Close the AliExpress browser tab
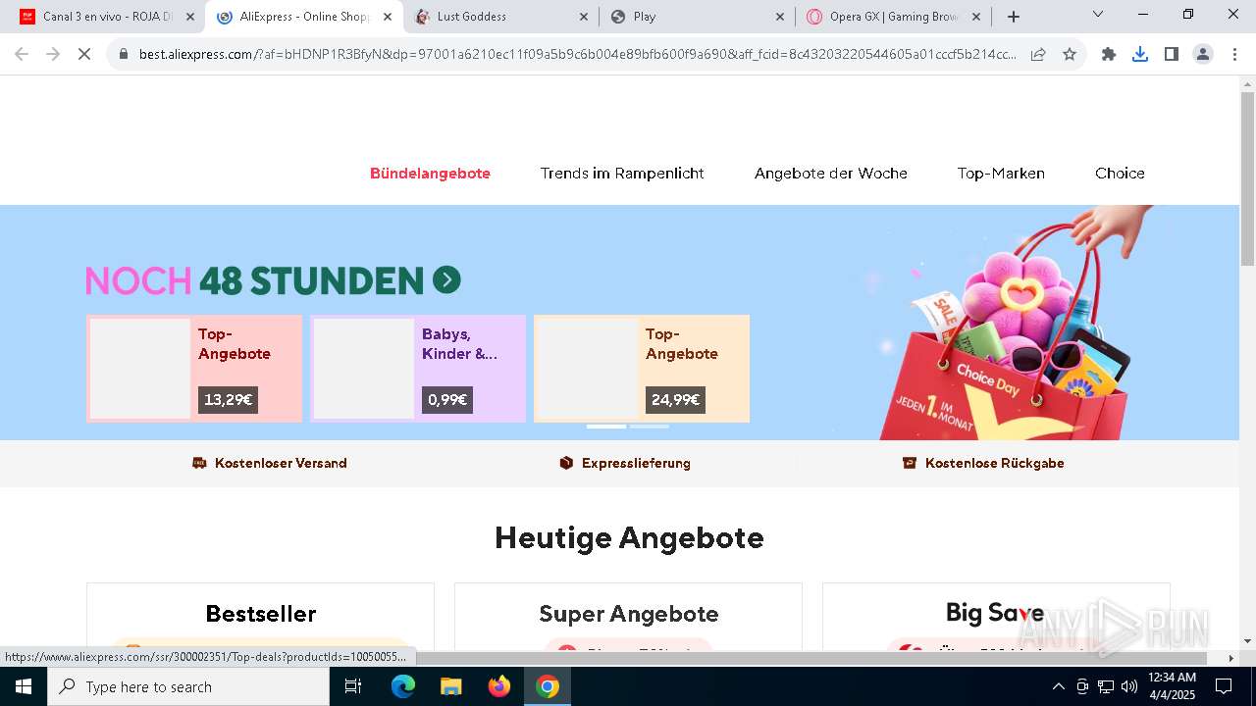The image size is (1256, 706). (387, 17)
